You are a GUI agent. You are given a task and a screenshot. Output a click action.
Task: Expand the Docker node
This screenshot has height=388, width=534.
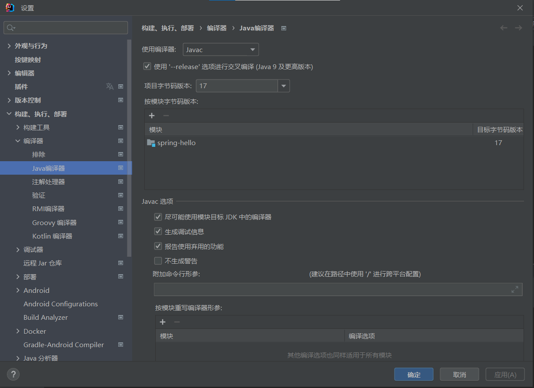pyautogui.click(x=18, y=331)
